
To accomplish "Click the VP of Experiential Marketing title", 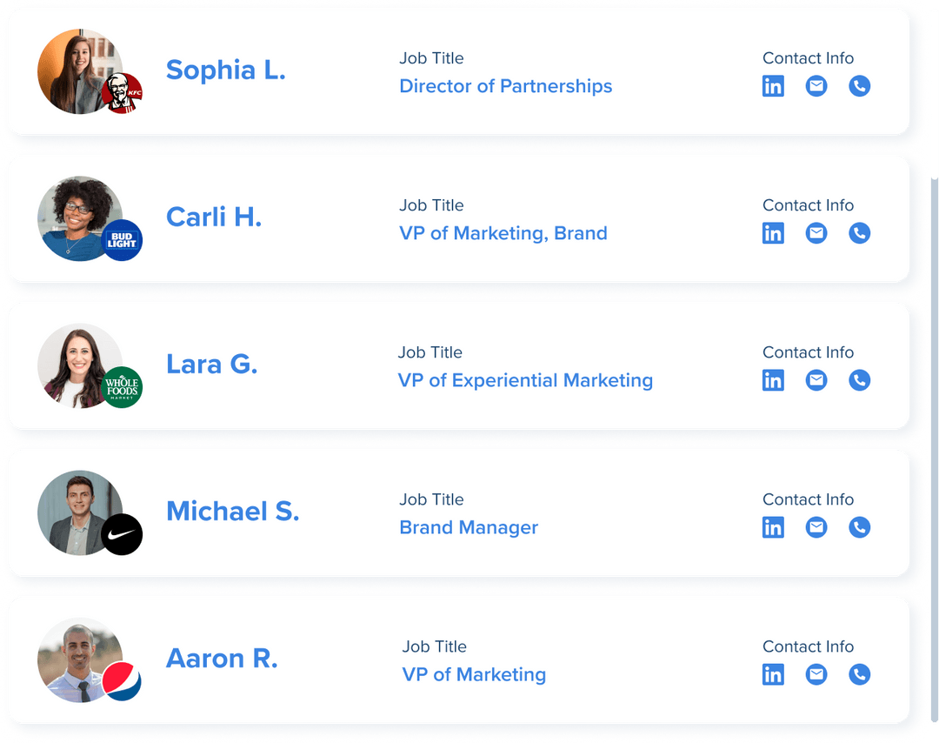I will (x=525, y=380).
